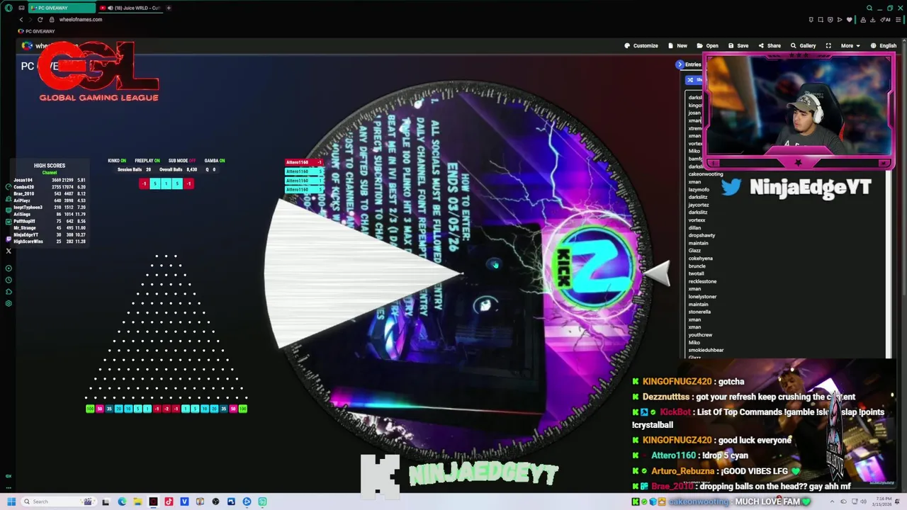Open the Opera GX main menu logo
Image resolution: width=907 pixels, height=510 pixels.
point(9,8)
